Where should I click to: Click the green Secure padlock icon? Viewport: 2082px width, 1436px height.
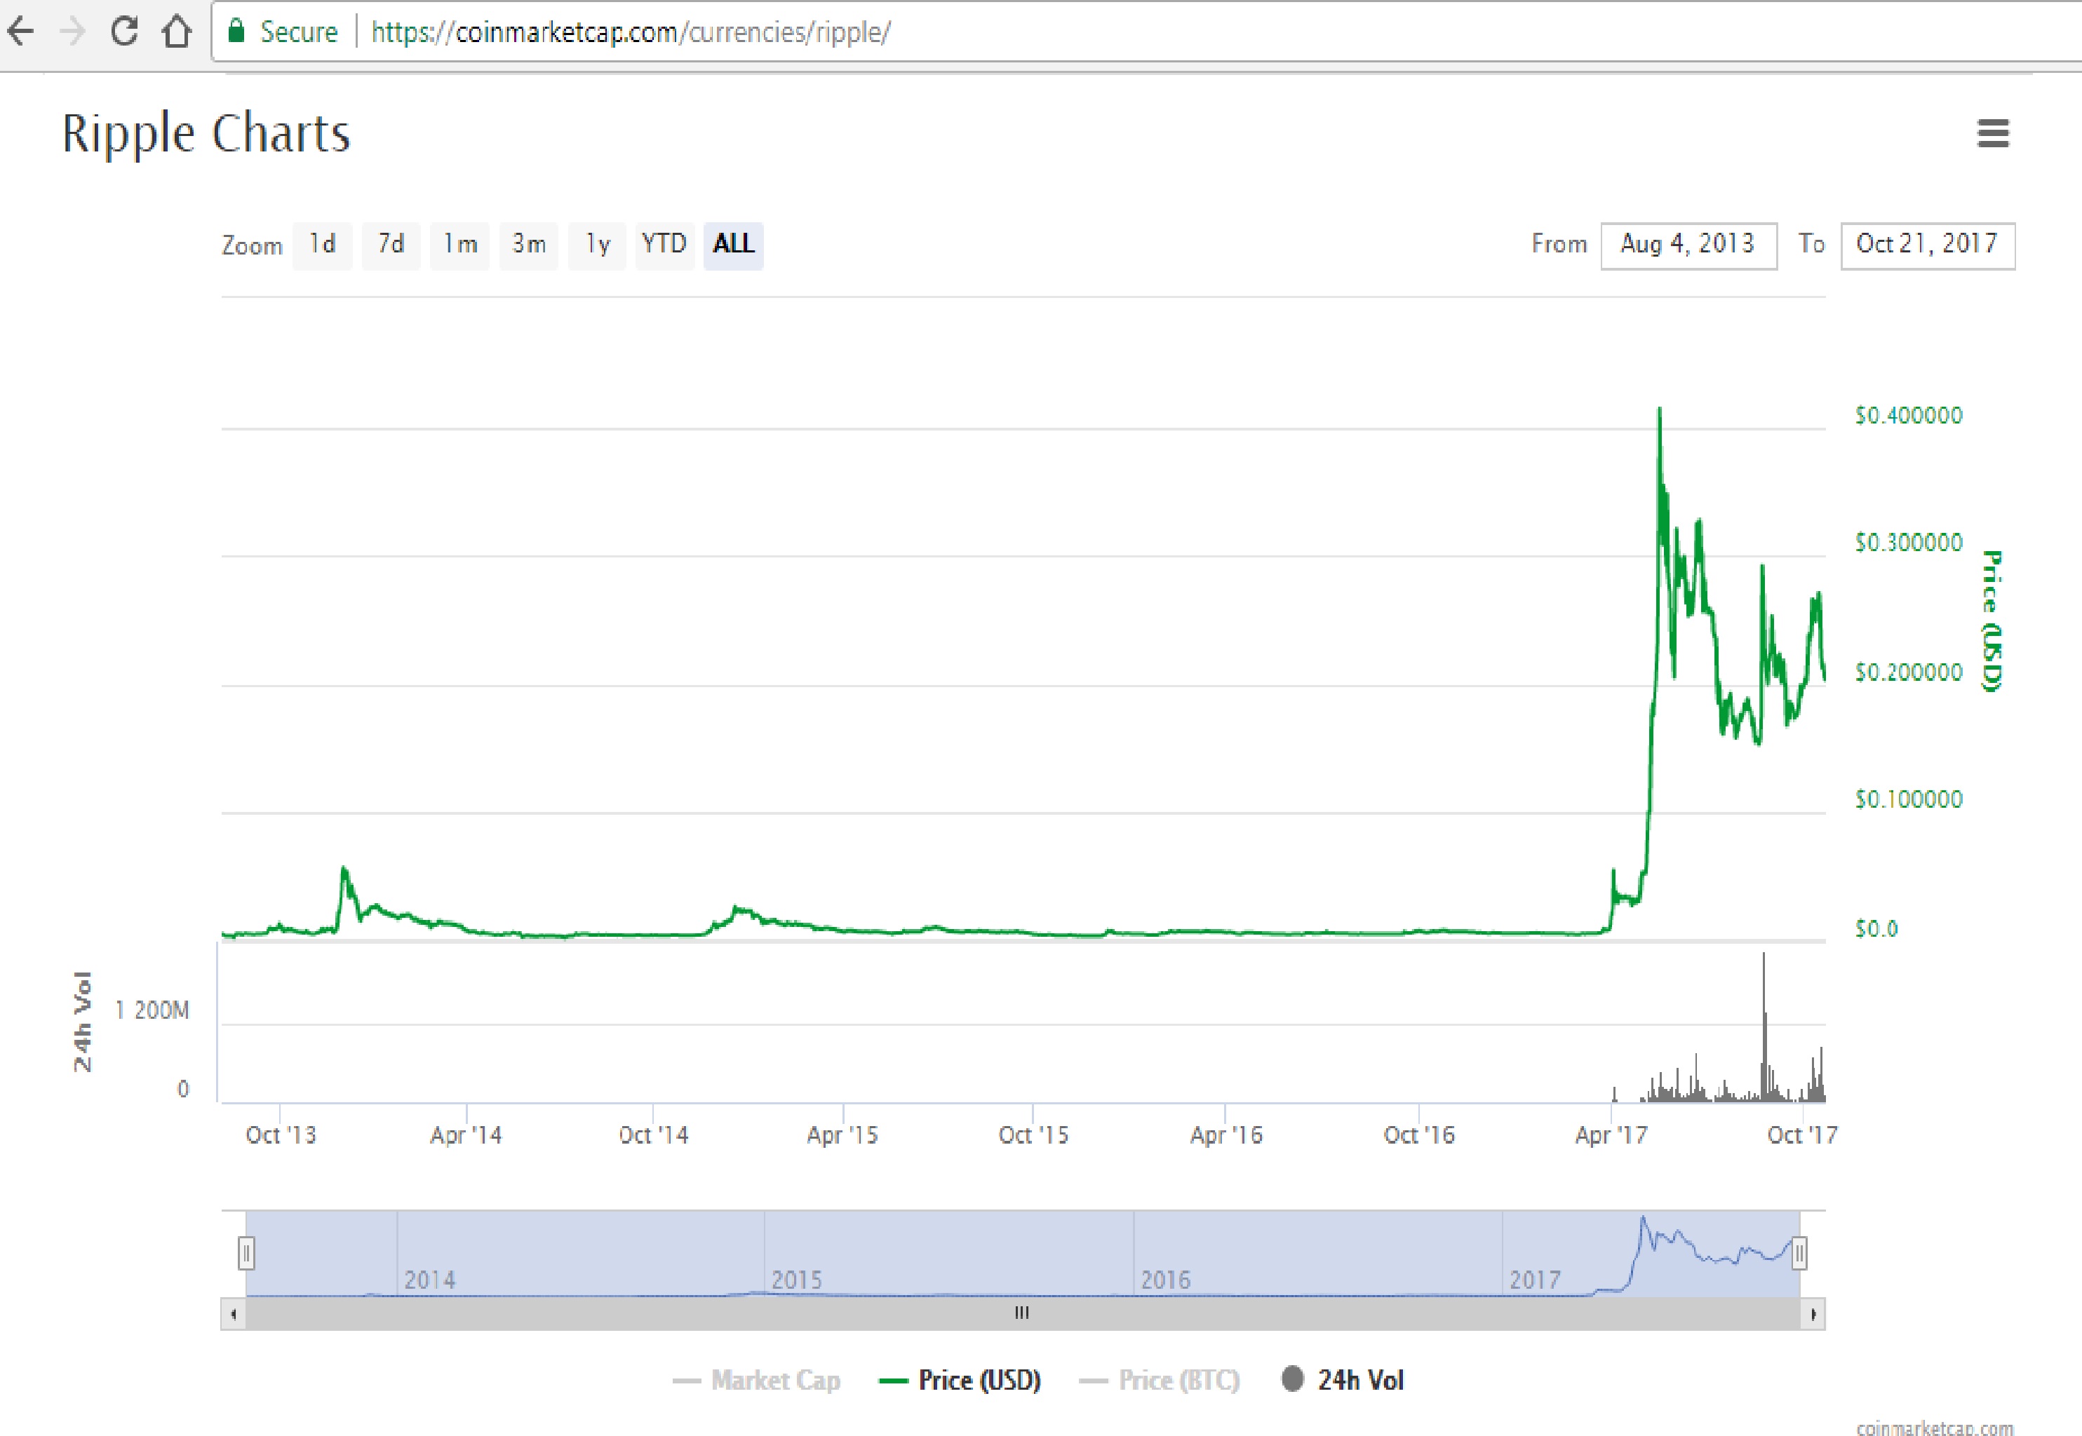[x=236, y=32]
